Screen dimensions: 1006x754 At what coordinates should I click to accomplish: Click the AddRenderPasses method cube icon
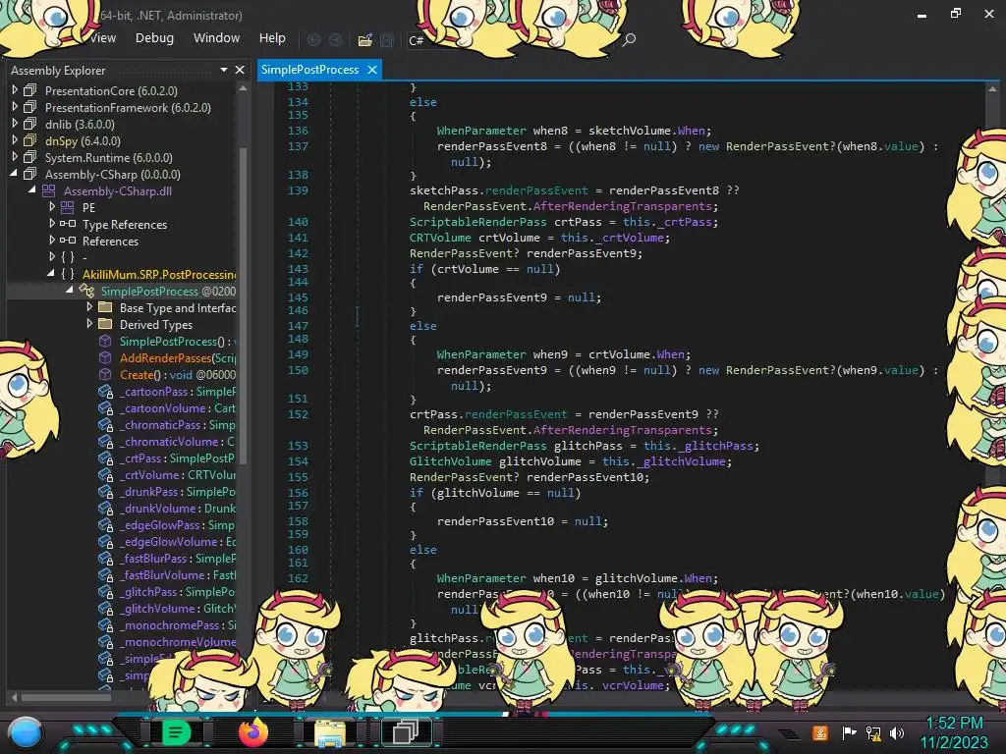(105, 357)
